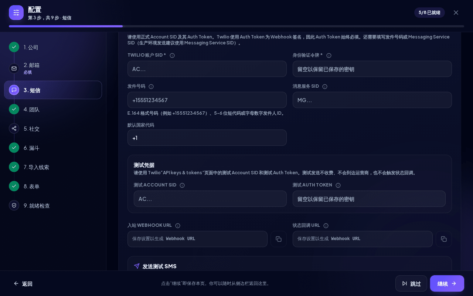The height and width of the screenshot is (296, 473).
Task: Switch to step 6. 漏斗
Action: click(53, 148)
